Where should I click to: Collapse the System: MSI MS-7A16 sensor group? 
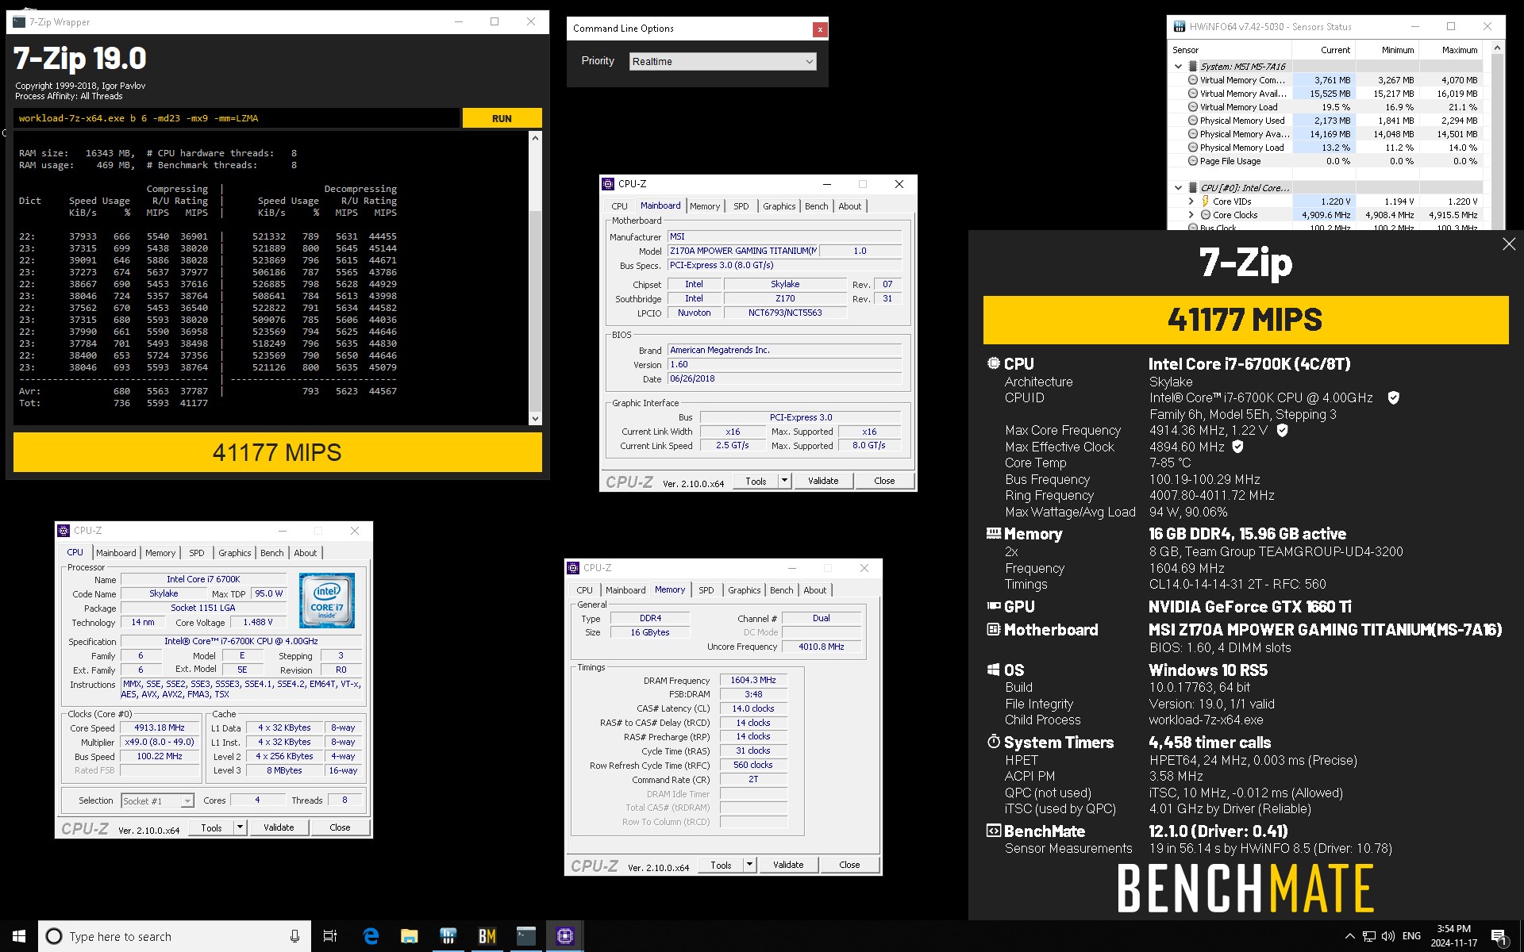[1178, 67]
